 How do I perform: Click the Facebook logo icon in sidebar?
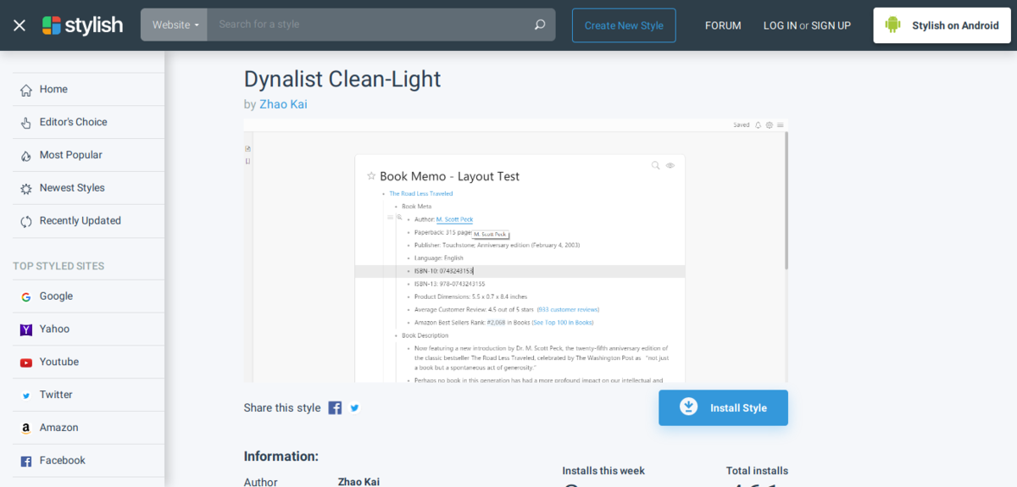pyautogui.click(x=25, y=462)
